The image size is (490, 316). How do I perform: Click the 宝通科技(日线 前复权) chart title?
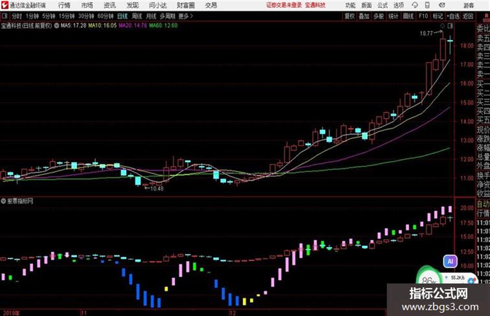[26, 25]
